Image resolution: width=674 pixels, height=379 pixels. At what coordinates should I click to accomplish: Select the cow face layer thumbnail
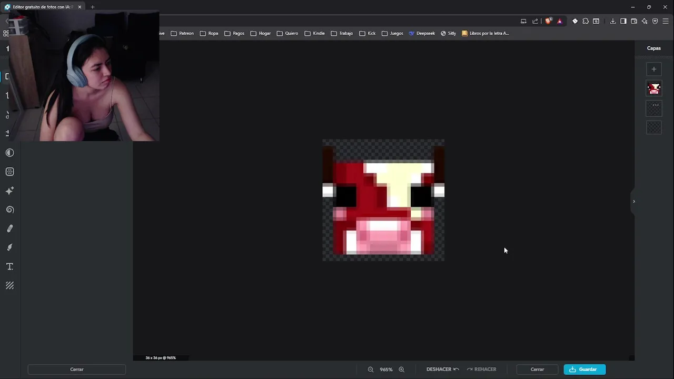click(x=654, y=88)
